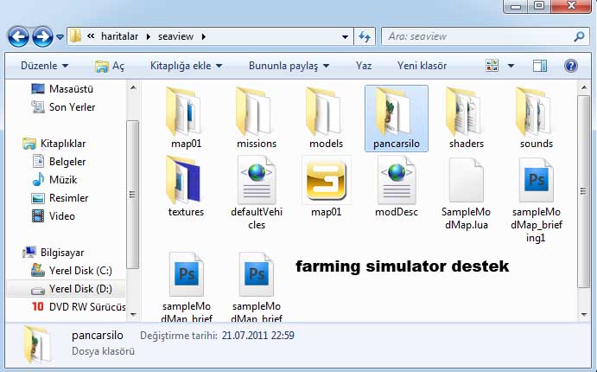Open the Bununla paylaş dropdown

(289, 66)
